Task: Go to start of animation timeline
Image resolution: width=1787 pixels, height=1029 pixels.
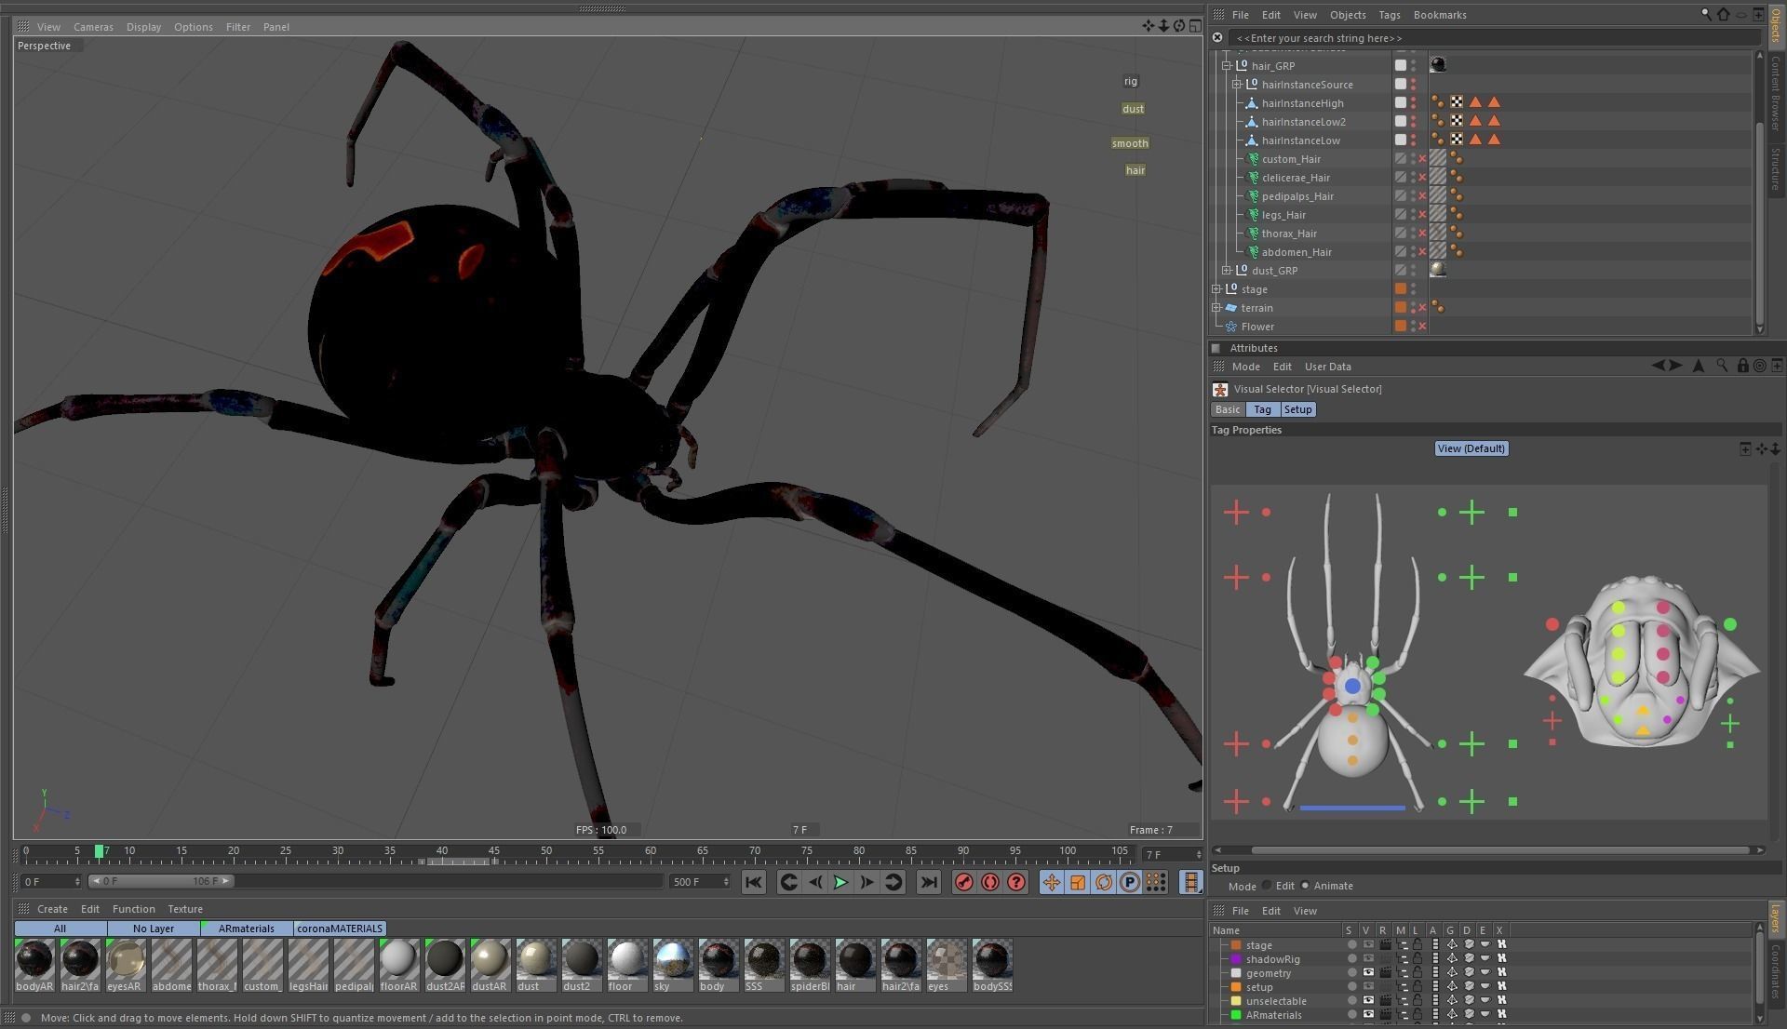Action: coord(753,882)
